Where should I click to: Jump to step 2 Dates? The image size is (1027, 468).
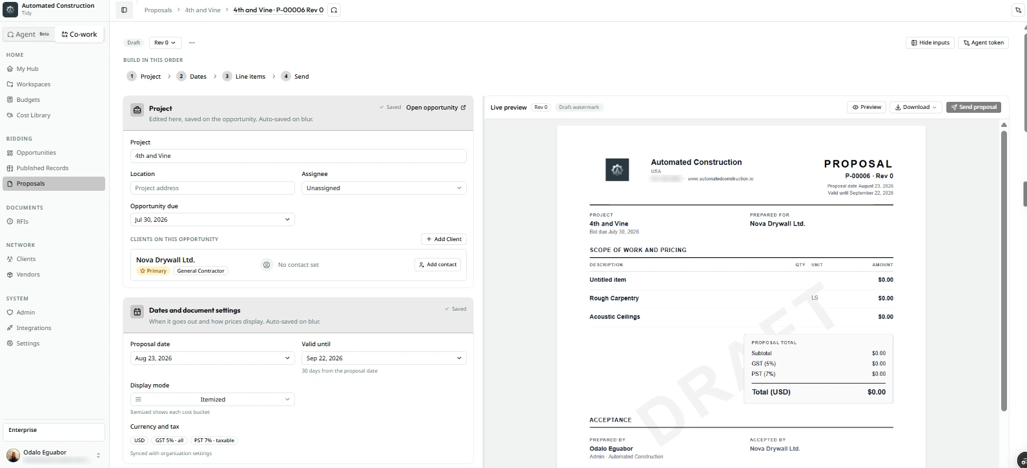point(192,76)
